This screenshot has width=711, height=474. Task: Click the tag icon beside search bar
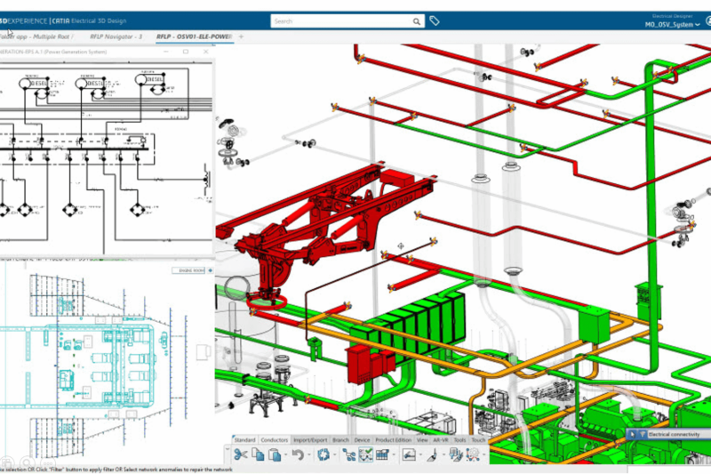(435, 20)
